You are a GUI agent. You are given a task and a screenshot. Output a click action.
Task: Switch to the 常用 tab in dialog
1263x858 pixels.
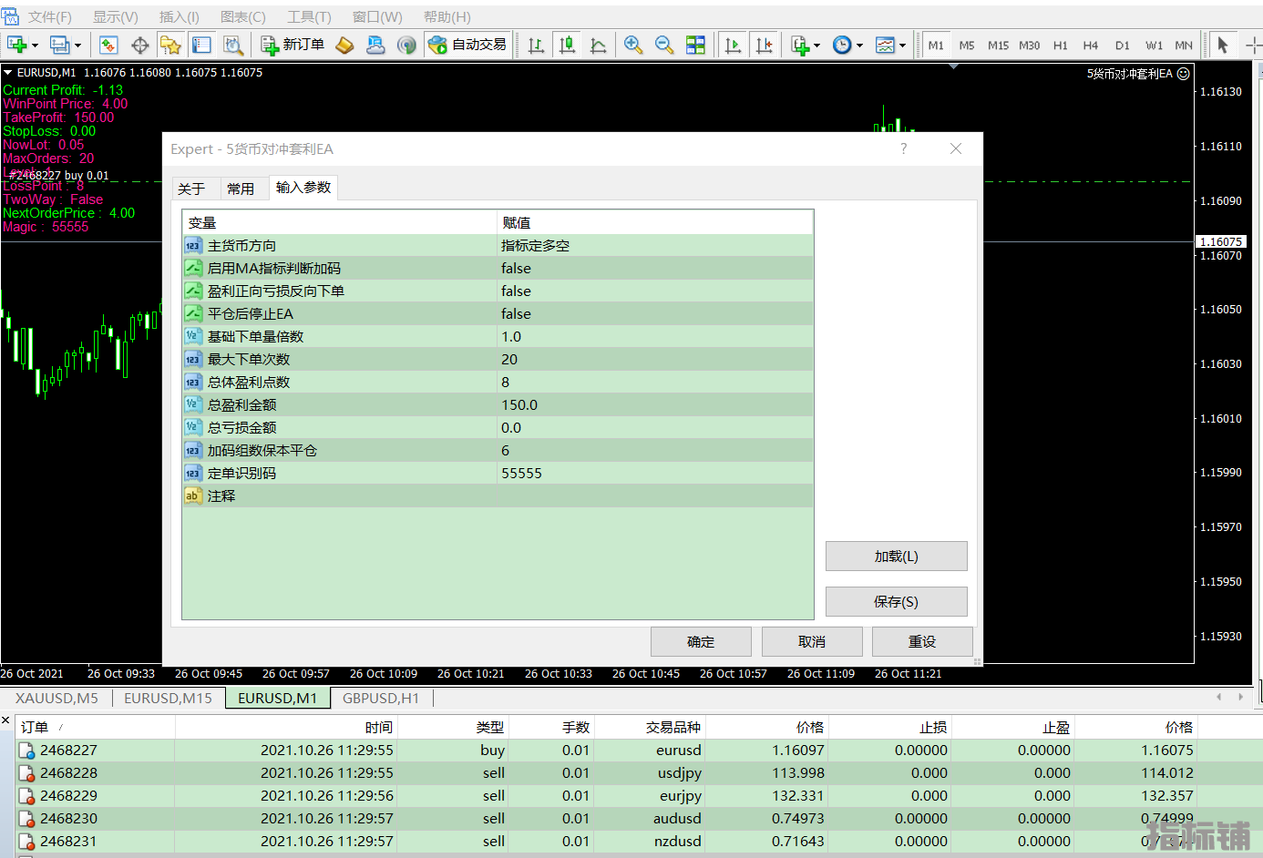[x=241, y=189]
